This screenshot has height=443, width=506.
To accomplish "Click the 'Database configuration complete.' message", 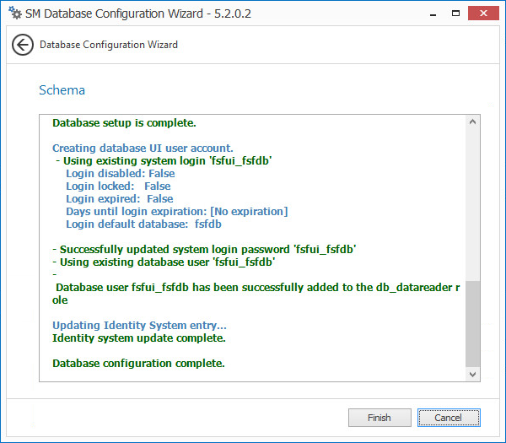I will [138, 364].
